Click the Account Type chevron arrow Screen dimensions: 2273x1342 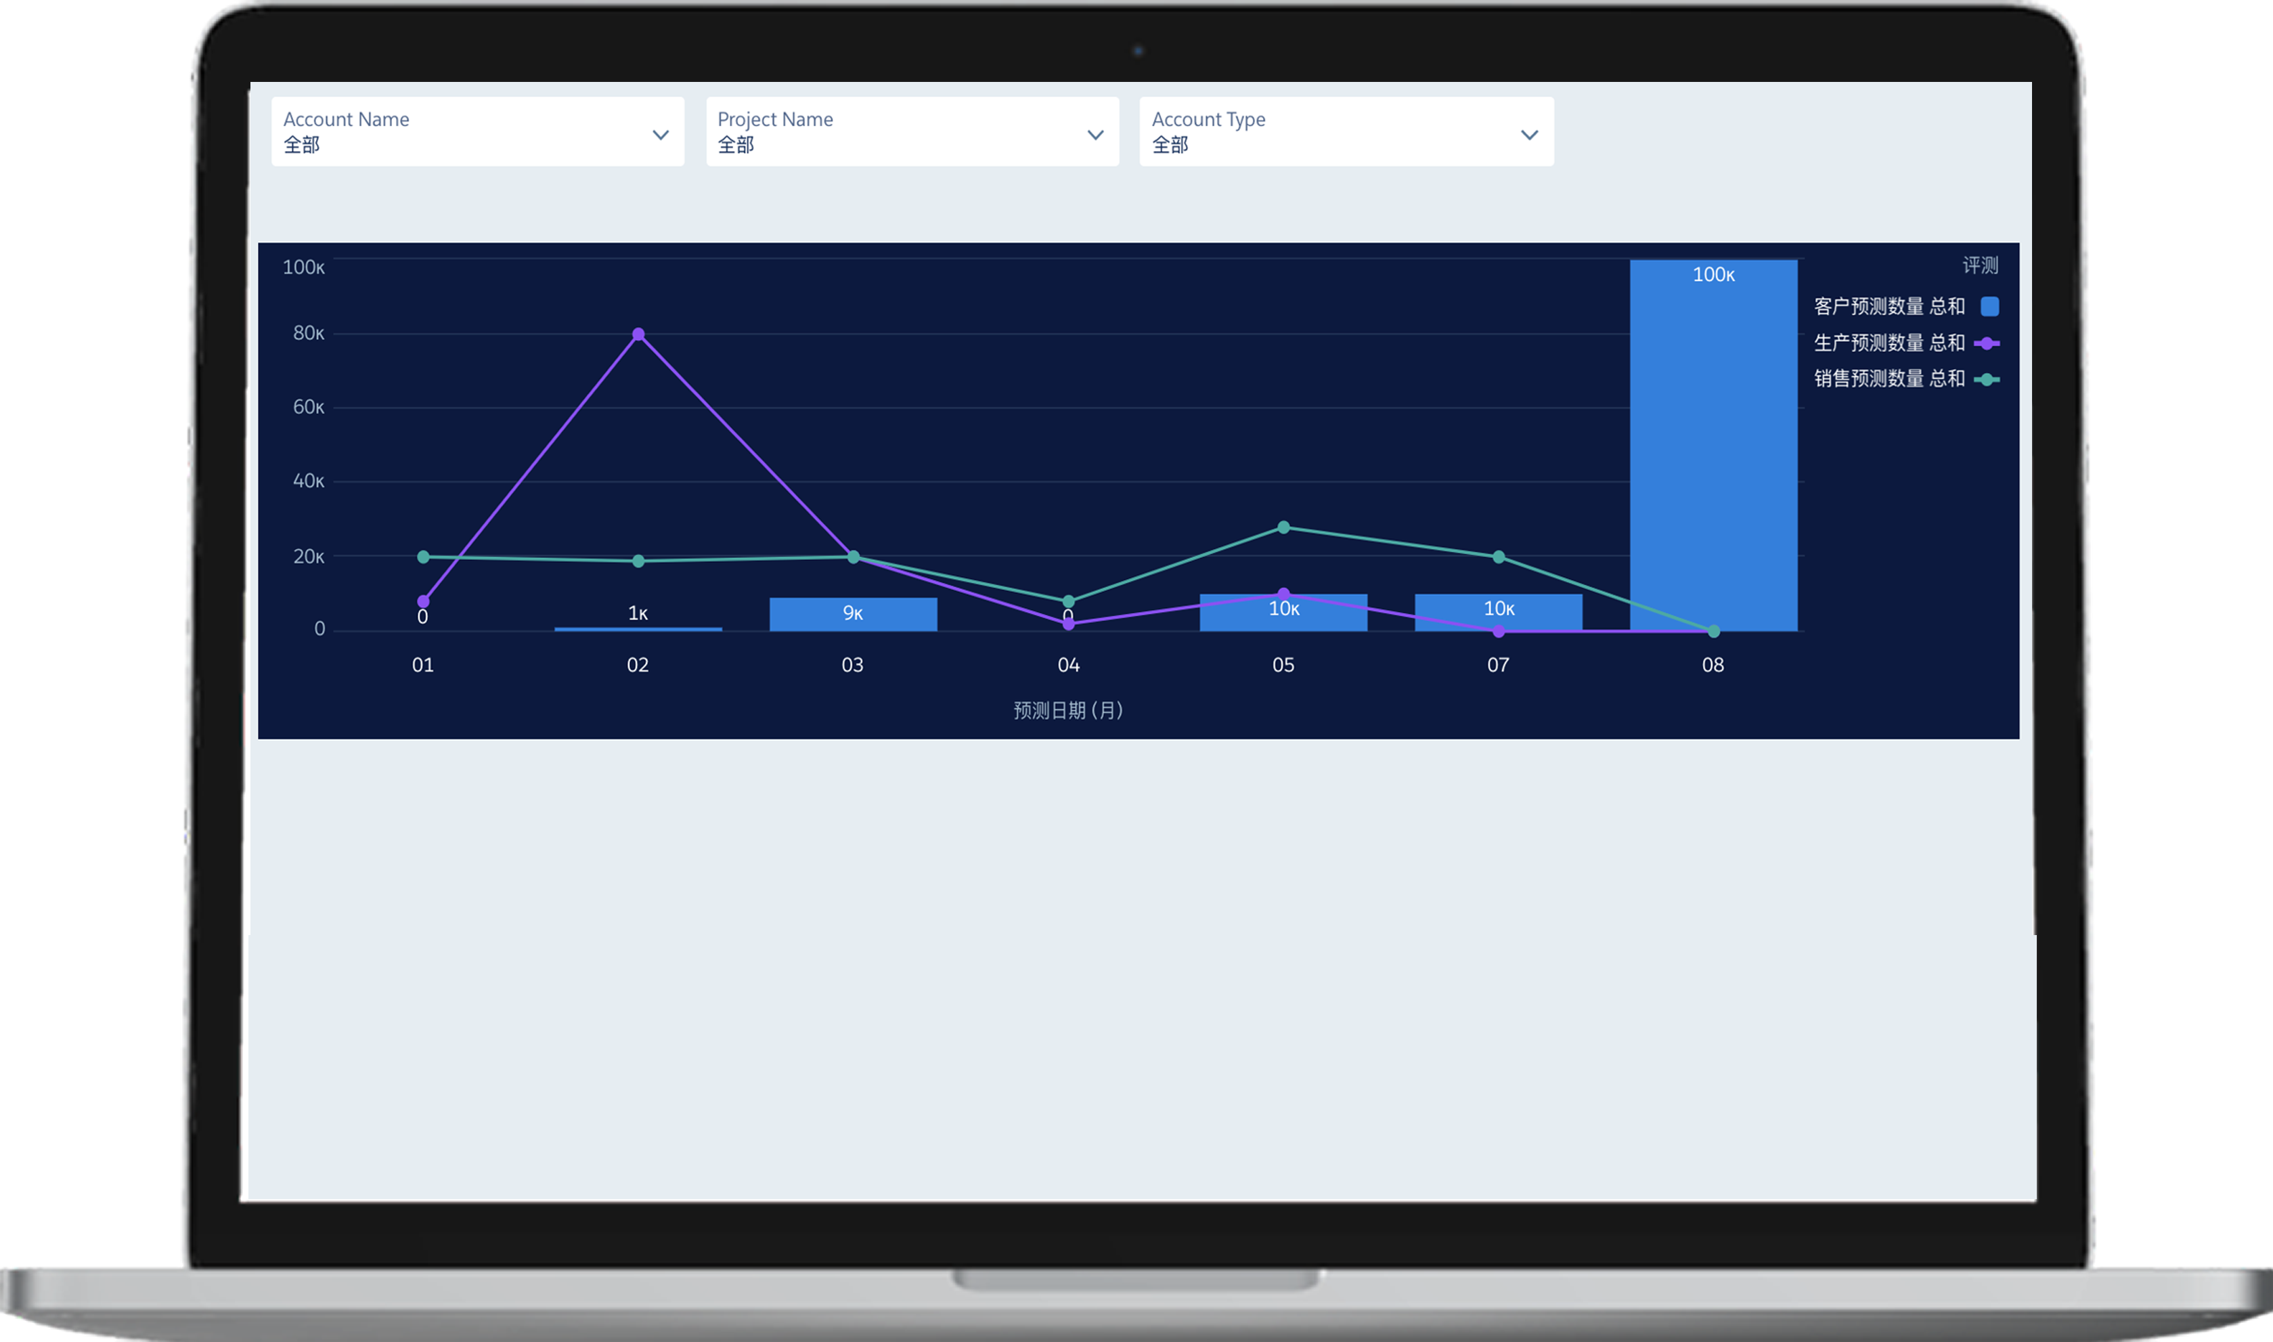tap(1529, 135)
